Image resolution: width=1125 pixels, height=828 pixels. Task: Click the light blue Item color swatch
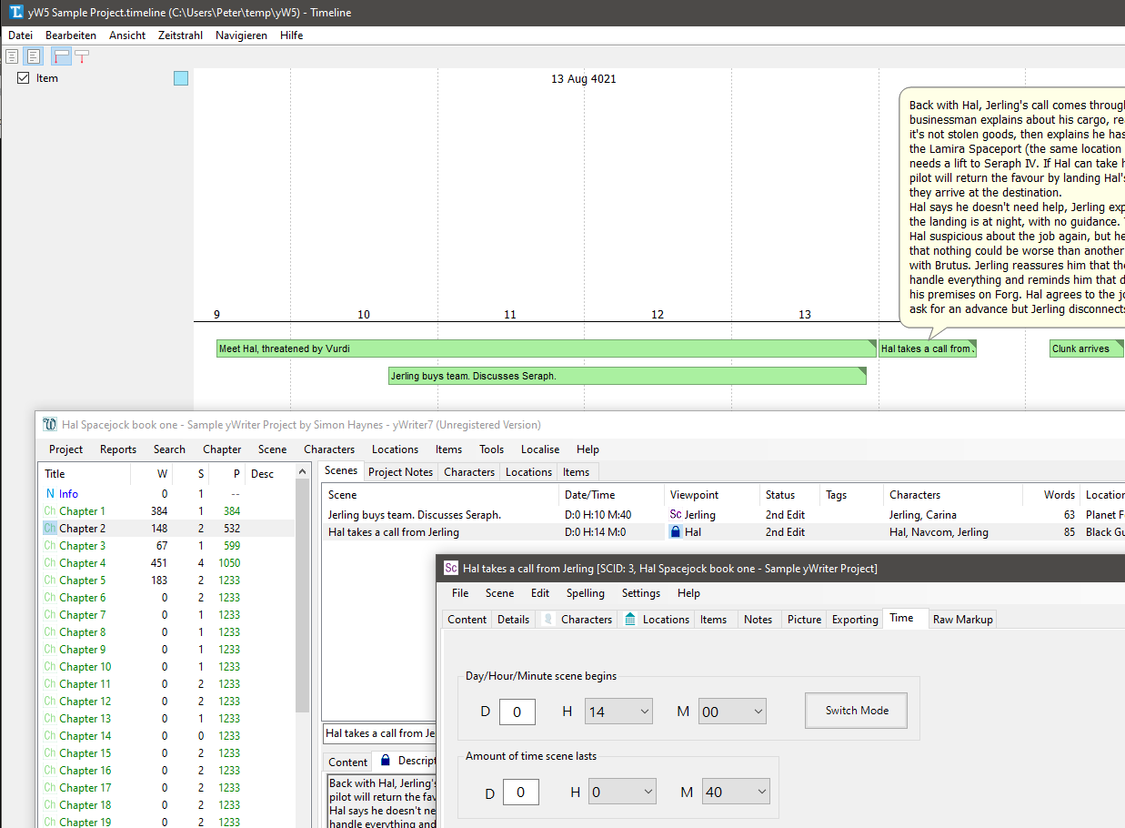[x=181, y=78]
